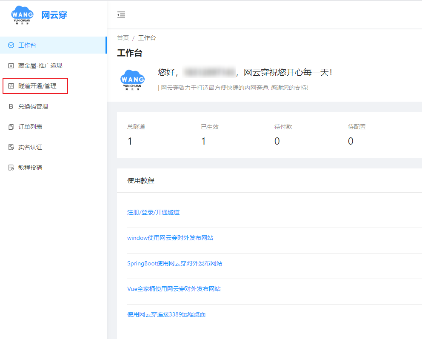Viewport: 422px width, 339px height.
Task: Click the 使用教程 section heading
Action: [x=141, y=180]
